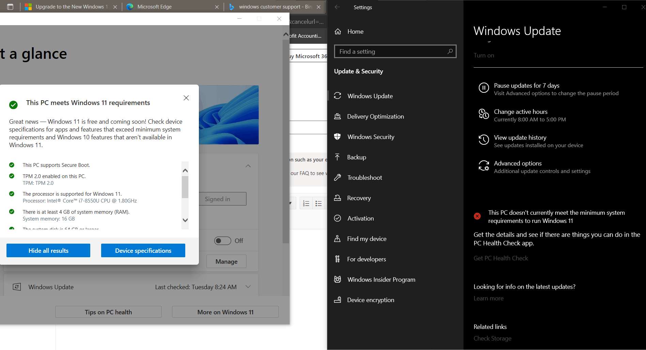646x350 pixels.
Task: Open View update history
Action: 531,141
